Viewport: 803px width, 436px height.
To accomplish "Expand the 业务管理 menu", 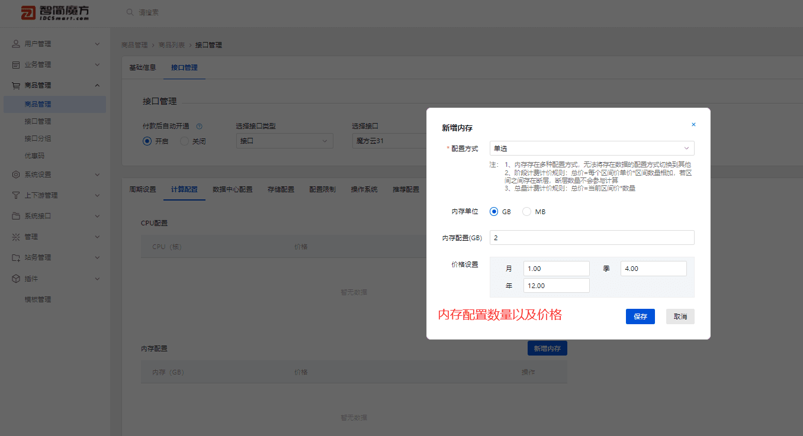I will 97,64.
